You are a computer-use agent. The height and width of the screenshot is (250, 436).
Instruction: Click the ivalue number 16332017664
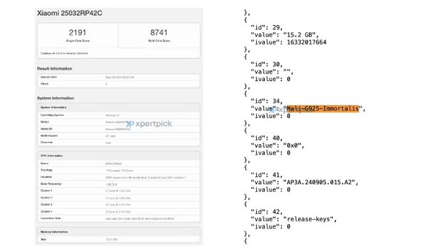307,42
